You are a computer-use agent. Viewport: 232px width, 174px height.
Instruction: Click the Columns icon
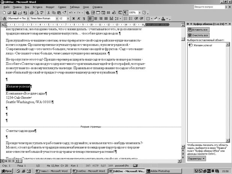tap(109, 13)
